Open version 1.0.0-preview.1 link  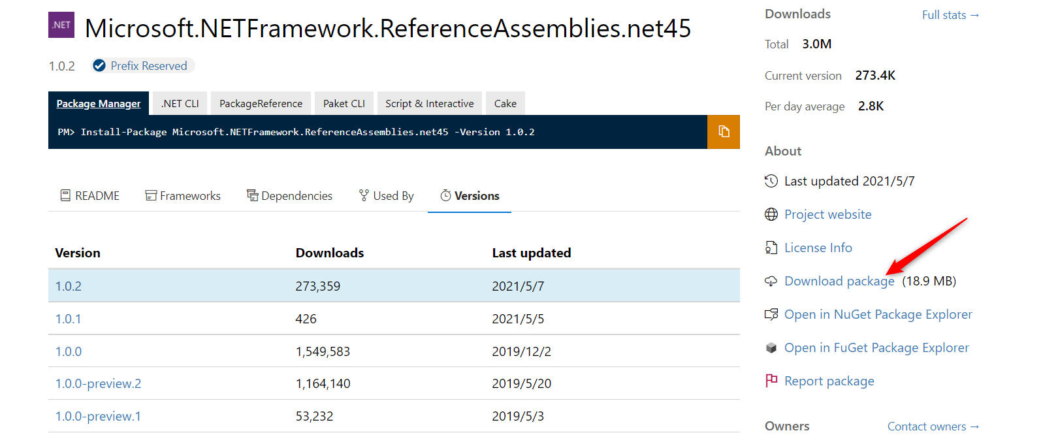[98, 416]
